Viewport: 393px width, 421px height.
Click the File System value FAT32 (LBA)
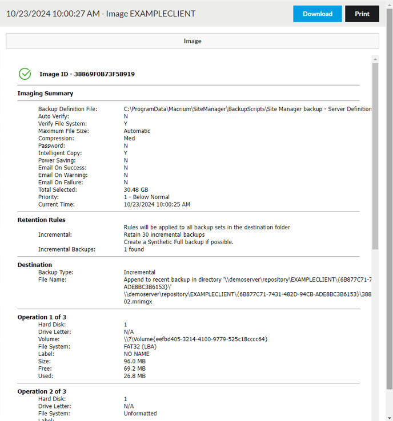(x=140, y=347)
